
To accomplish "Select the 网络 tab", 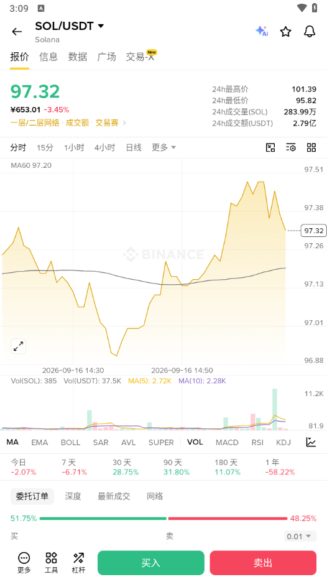I will coord(155,496).
